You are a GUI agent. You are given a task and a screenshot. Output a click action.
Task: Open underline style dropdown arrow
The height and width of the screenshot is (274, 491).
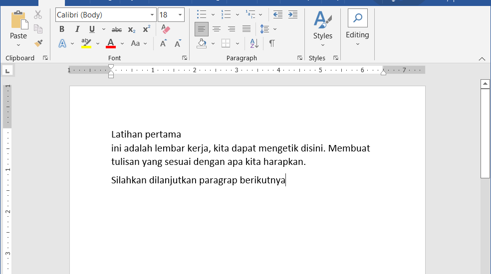pos(104,29)
